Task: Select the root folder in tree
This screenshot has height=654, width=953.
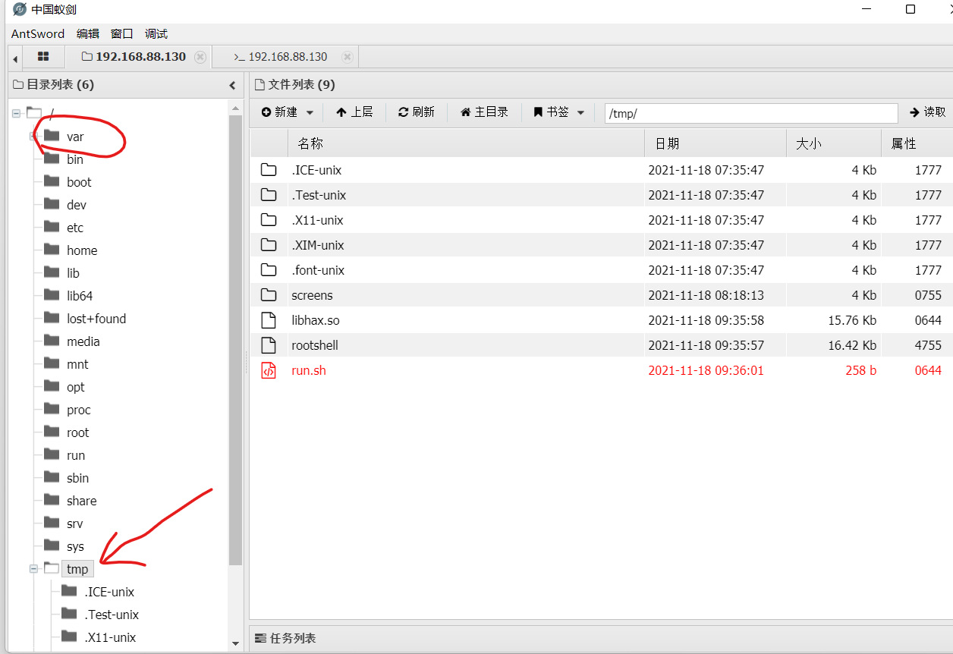Action: click(x=78, y=432)
